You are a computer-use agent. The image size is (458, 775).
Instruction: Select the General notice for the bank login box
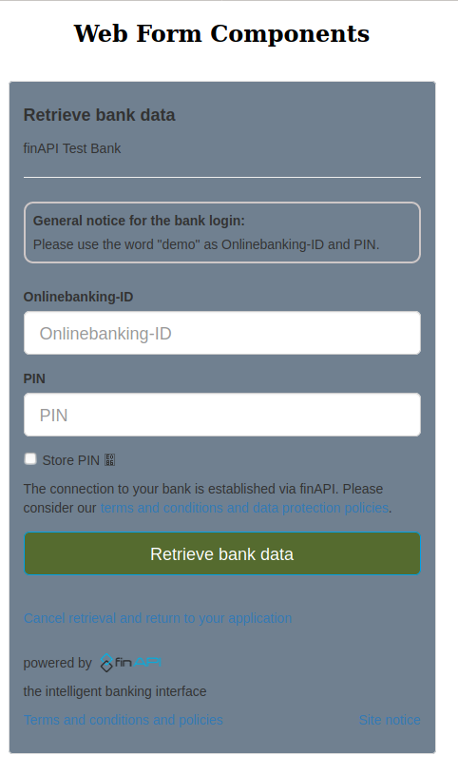point(222,232)
